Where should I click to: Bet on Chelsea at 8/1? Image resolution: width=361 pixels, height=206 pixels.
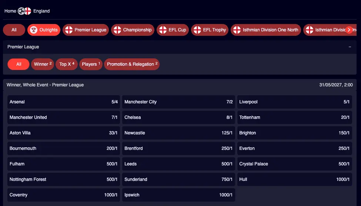pyautogui.click(x=178, y=117)
